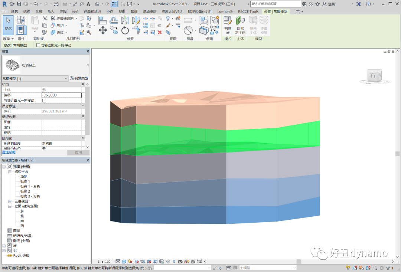Open the 体量和场地 ribbon tab
401x272 pixels.
coord(92,12)
